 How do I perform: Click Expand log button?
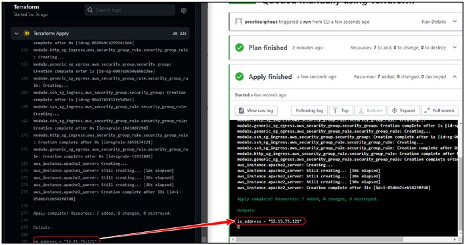point(404,110)
